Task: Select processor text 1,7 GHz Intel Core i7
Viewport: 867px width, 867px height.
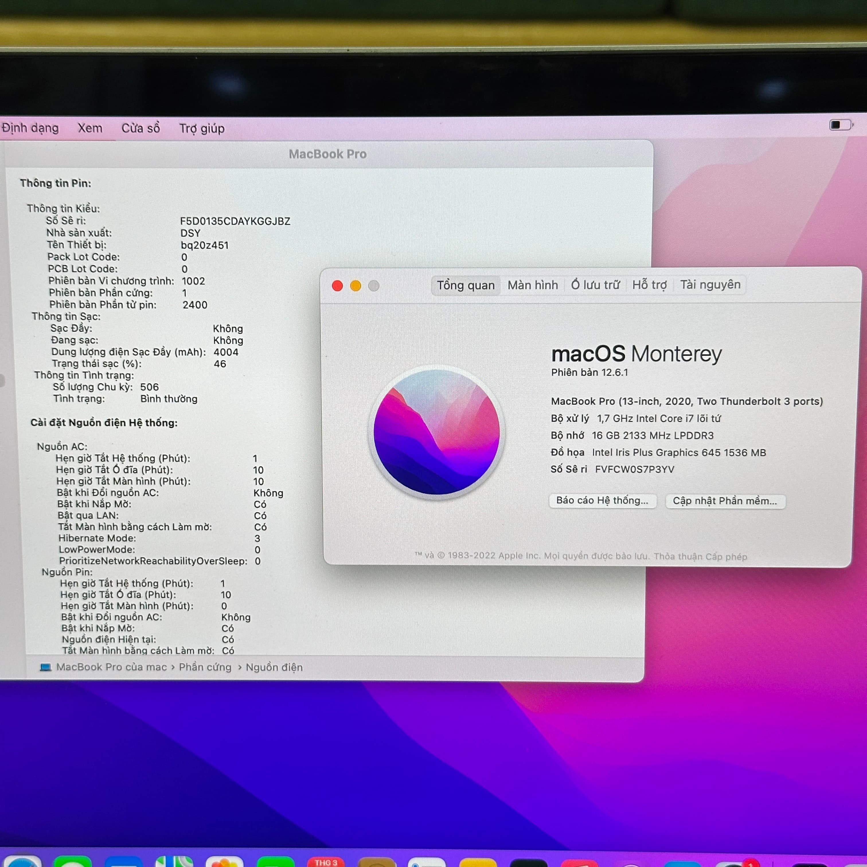Action: 659,418
